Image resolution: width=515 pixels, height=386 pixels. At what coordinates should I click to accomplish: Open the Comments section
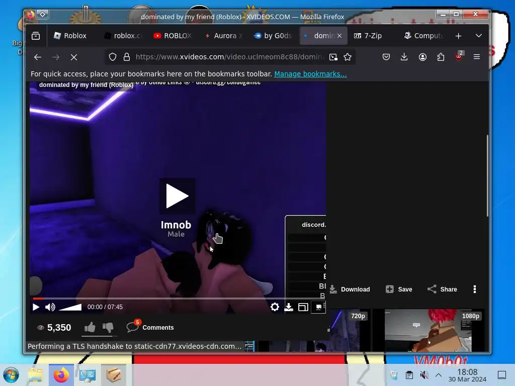pyautogui.click(x=150, y=327)
